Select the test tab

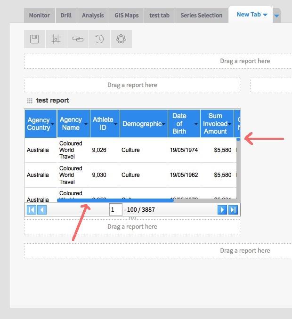tap(160, 16)
